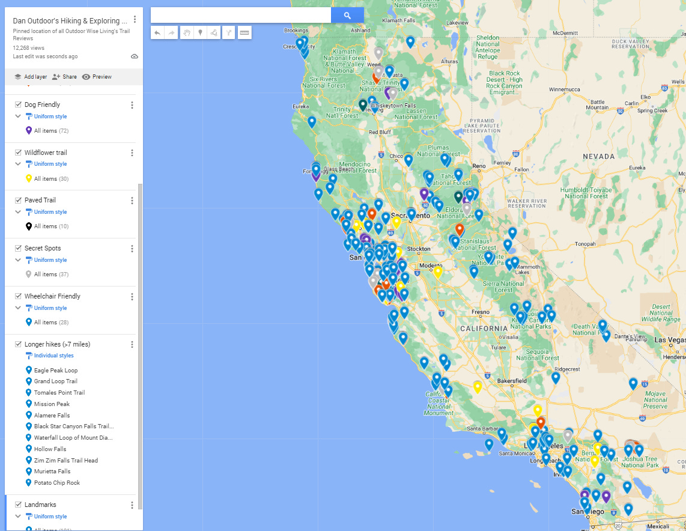Open Dog Friendly layer options menu
This screenshot has height=531, width=686.
[132, 105]
